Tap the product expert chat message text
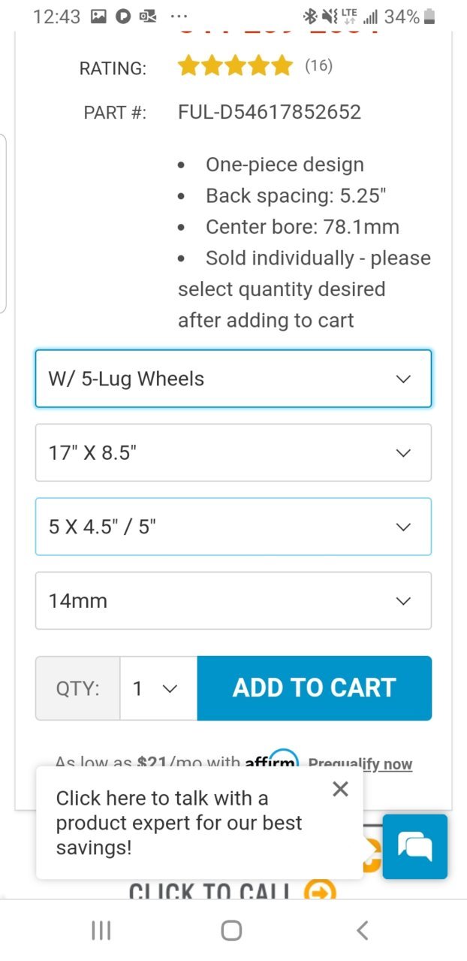Image resolution: width=467 pixels, height=961 pixels. (179, 823)
